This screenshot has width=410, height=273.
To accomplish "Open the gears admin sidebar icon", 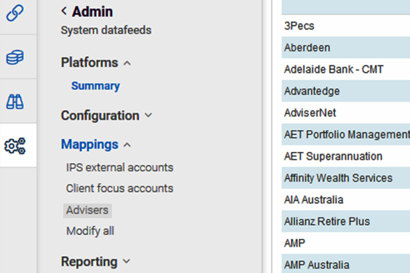I will [x=15, y=146].
